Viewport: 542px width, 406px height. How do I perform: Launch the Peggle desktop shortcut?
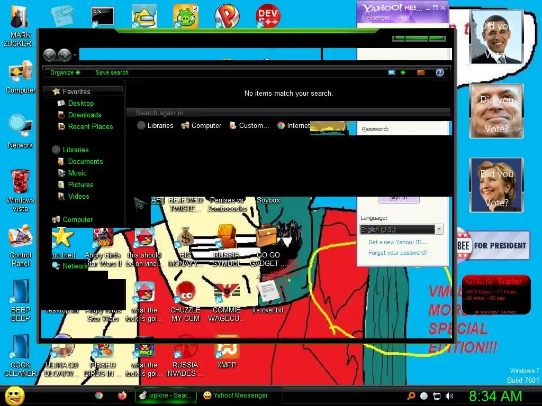point(227,16)
